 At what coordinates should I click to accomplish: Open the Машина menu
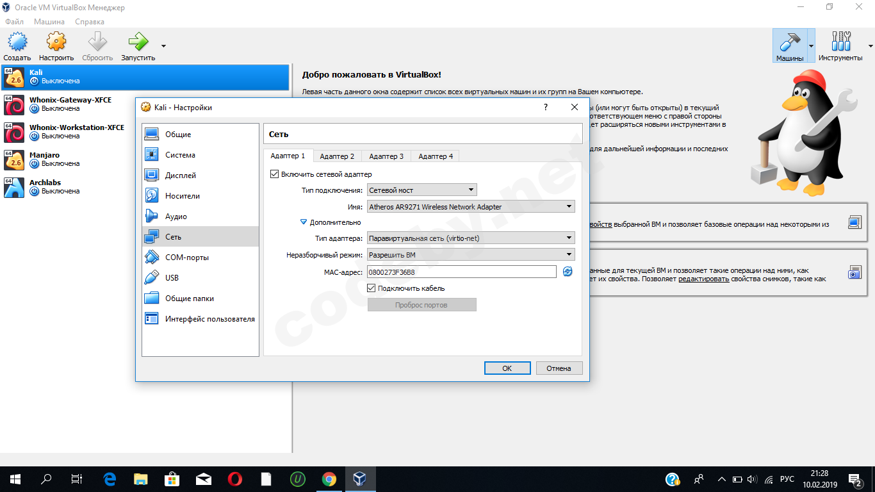tap(49, 22)
